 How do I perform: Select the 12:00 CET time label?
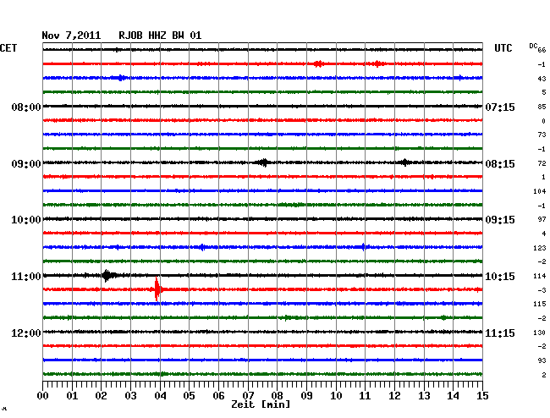[x=26, y=333]
